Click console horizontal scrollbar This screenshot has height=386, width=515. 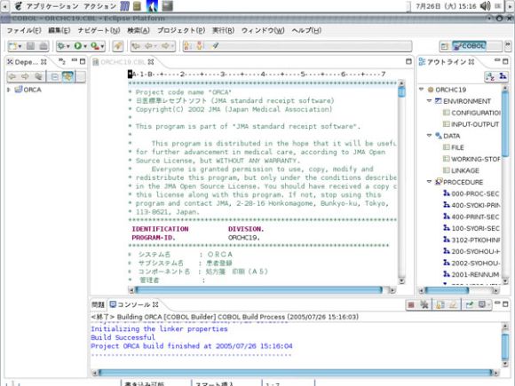[x=296, y=372]
